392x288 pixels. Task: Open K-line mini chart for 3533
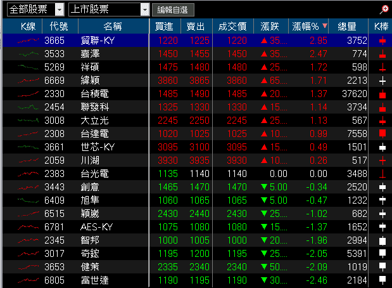coord(28,54)
